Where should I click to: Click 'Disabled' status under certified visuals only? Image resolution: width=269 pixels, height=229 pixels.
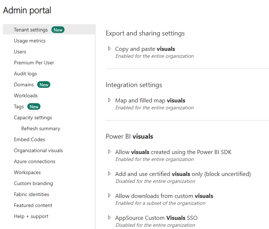tap(155, 181)
